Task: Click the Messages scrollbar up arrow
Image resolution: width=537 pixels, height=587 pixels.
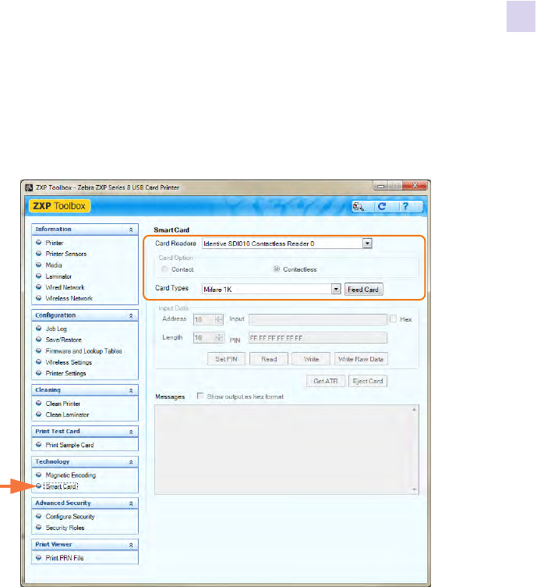Action: [x=414, y=410]
